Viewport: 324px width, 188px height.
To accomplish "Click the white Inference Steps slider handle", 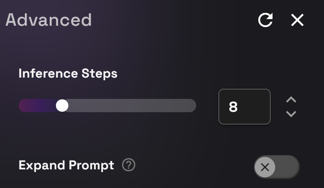I will tap(62, 106).
